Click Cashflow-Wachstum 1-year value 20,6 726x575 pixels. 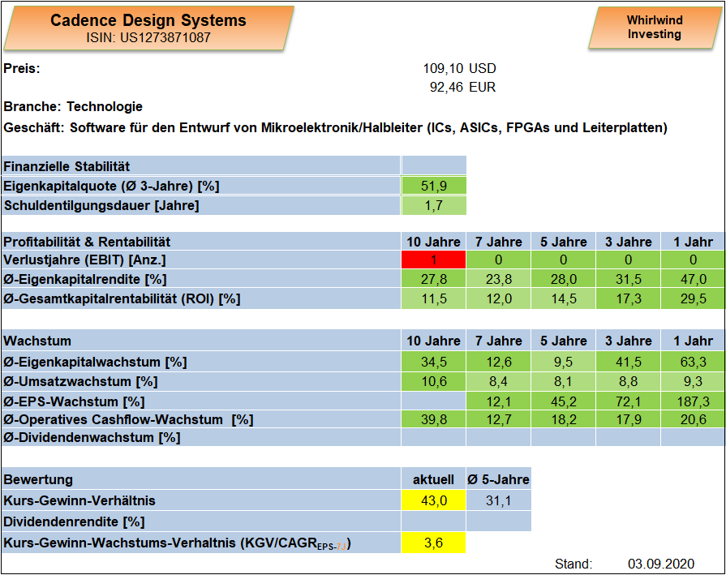pyautogui.click(x=693, y=419)
